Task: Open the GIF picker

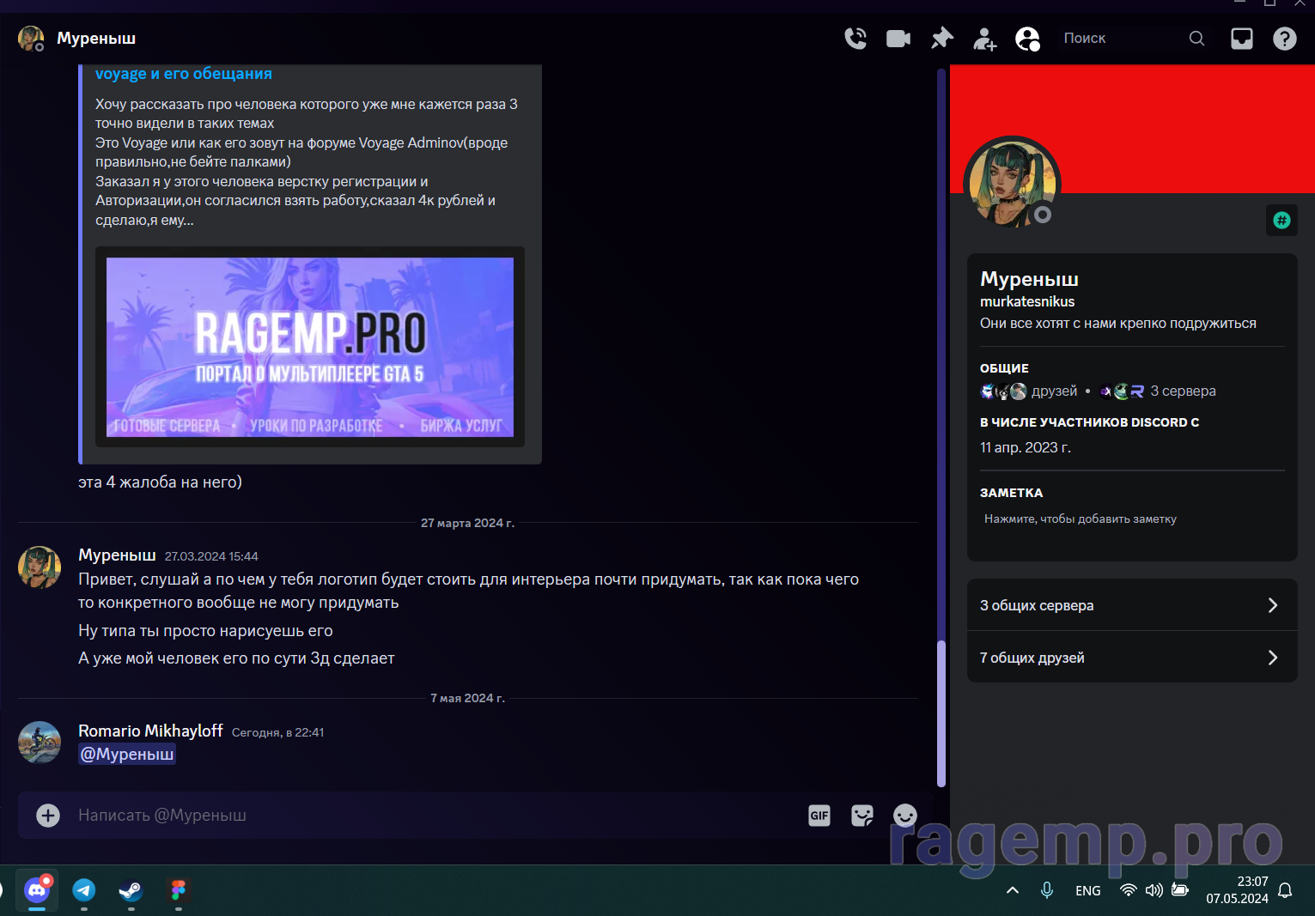Action: point(819,816)
